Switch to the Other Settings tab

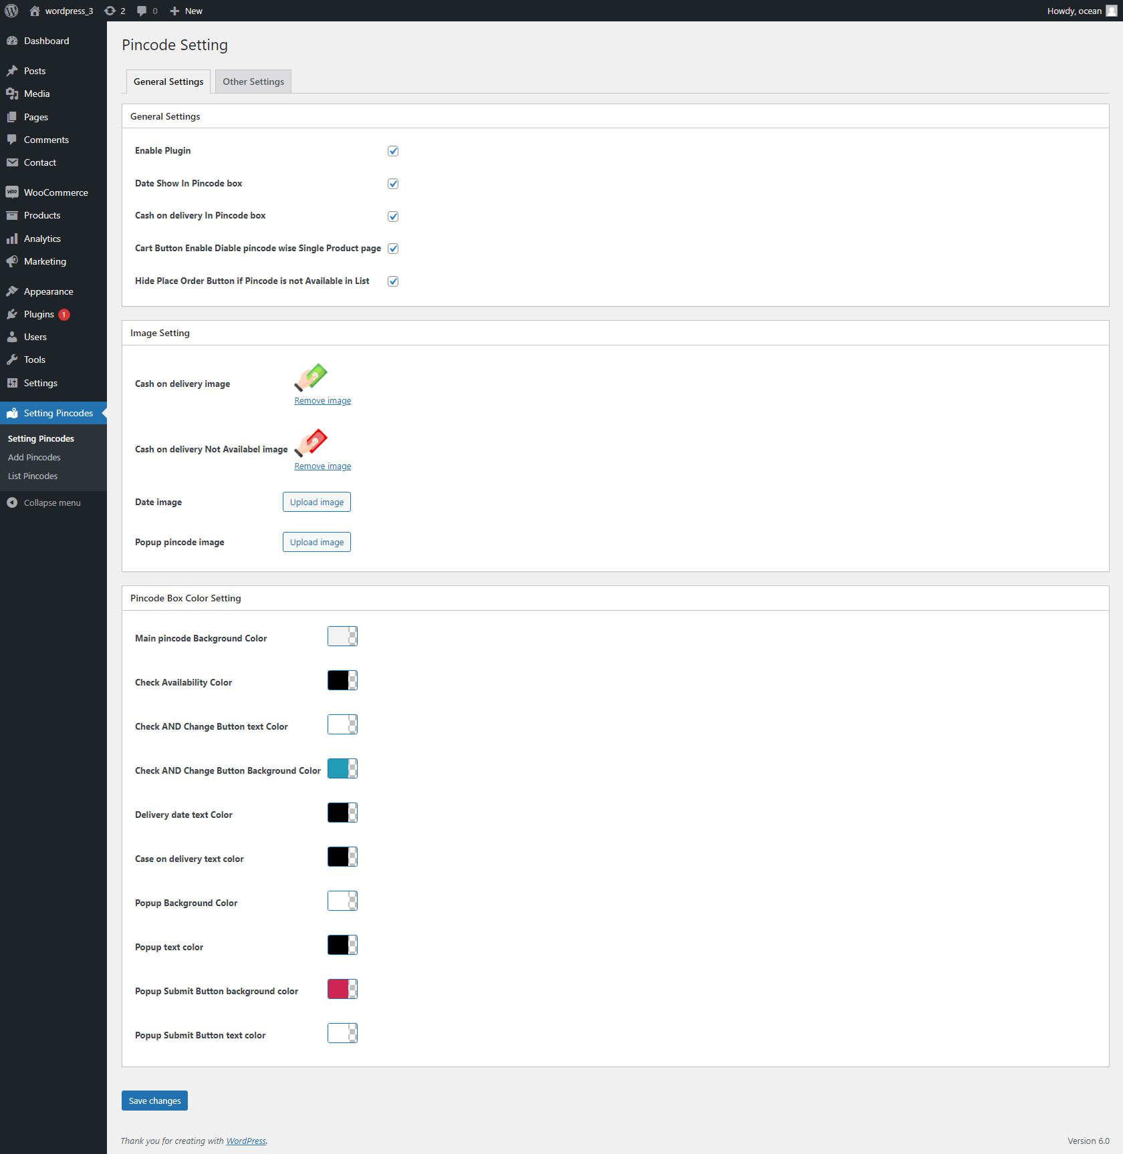(253, 81)
